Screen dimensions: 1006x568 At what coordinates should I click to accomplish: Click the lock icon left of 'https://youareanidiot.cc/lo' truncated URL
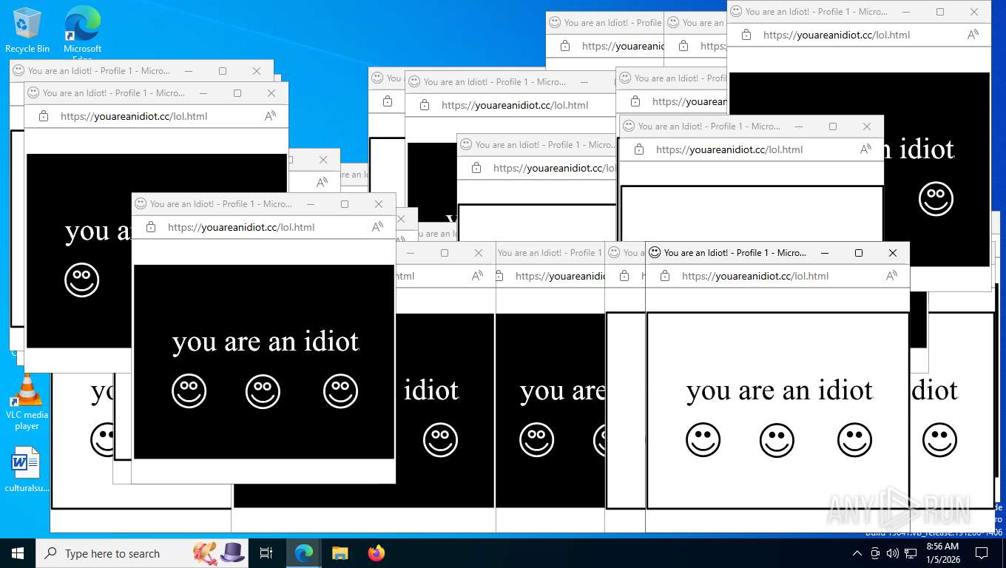click(476, 168)
